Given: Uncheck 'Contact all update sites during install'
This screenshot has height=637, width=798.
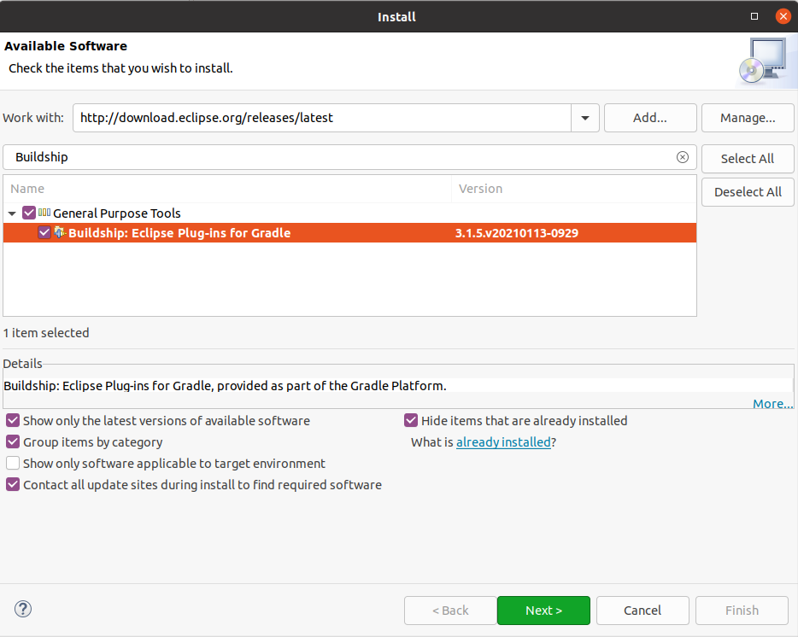Looking at the screenshot, I should click(12, 484).
